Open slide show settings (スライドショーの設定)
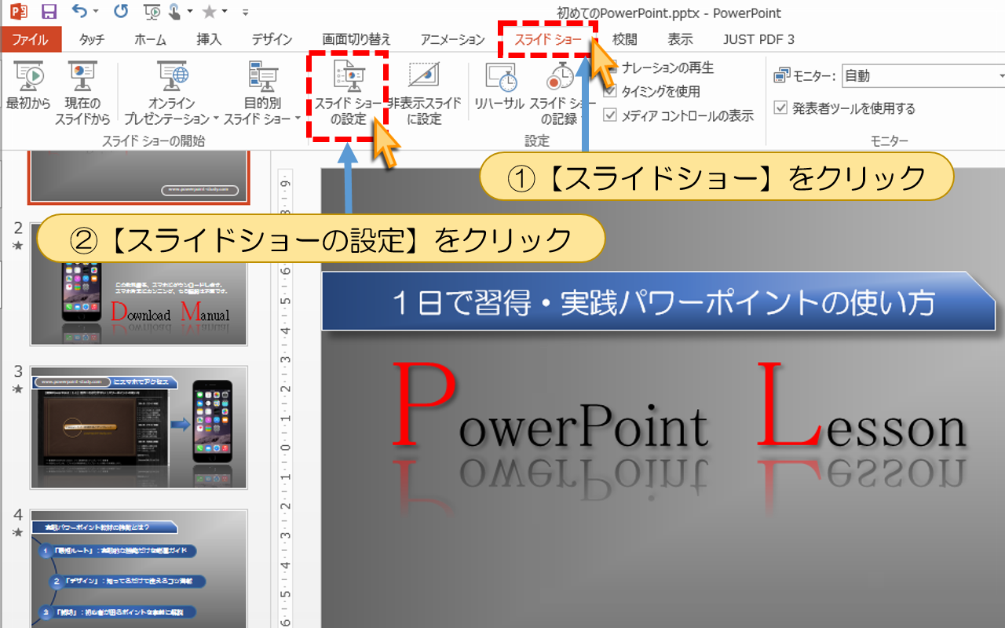The image size is (1005, 628). (349, 93)
